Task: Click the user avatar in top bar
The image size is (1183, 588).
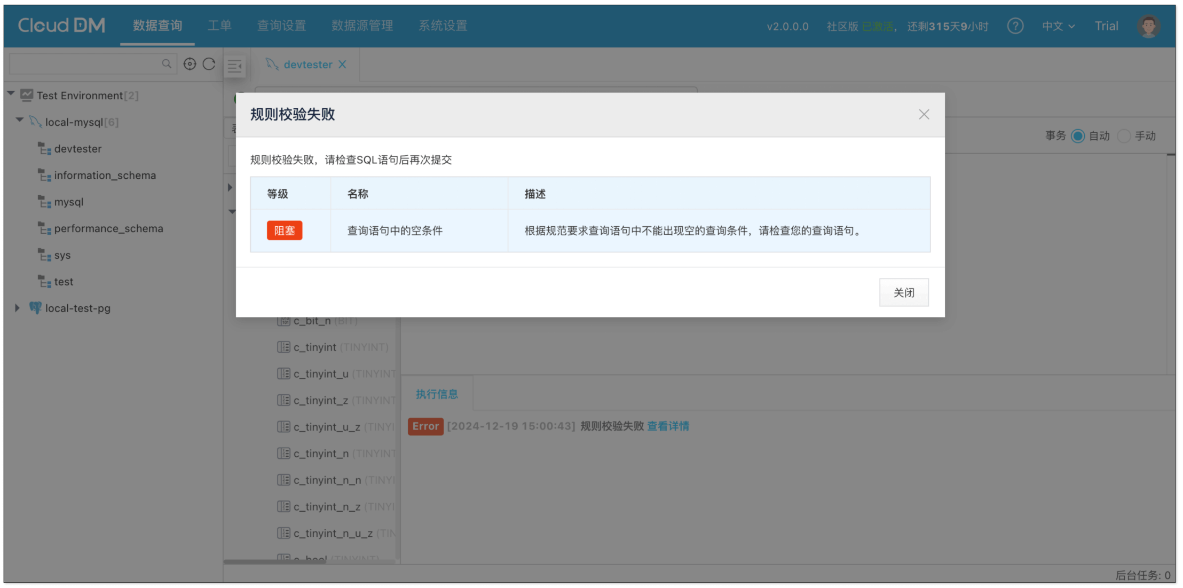Action: tap(1148, 26)
